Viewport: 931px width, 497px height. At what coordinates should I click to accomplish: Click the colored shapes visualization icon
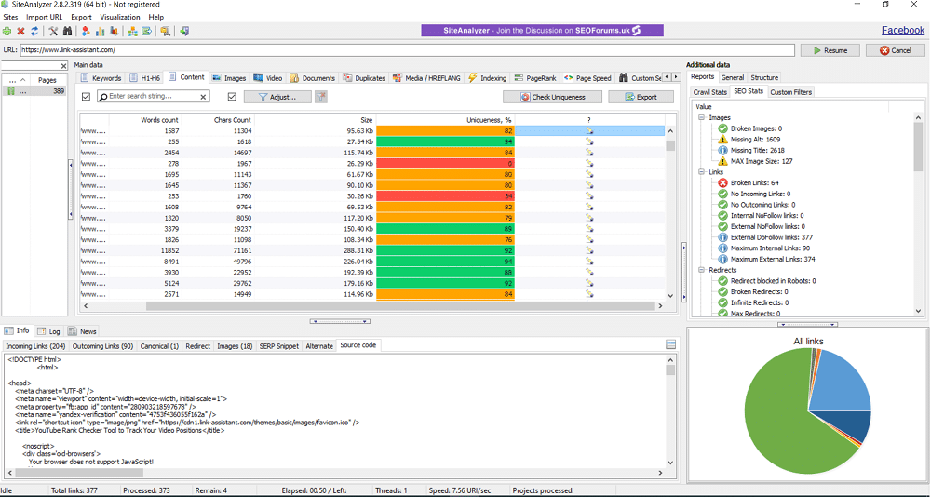86,31
